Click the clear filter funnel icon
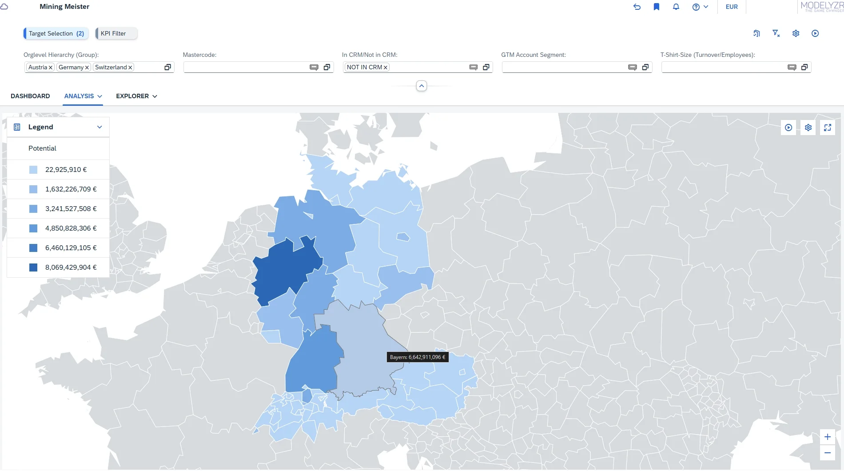Image resolution: width=844 pixels, height=471 pixels. click(776, 33)
